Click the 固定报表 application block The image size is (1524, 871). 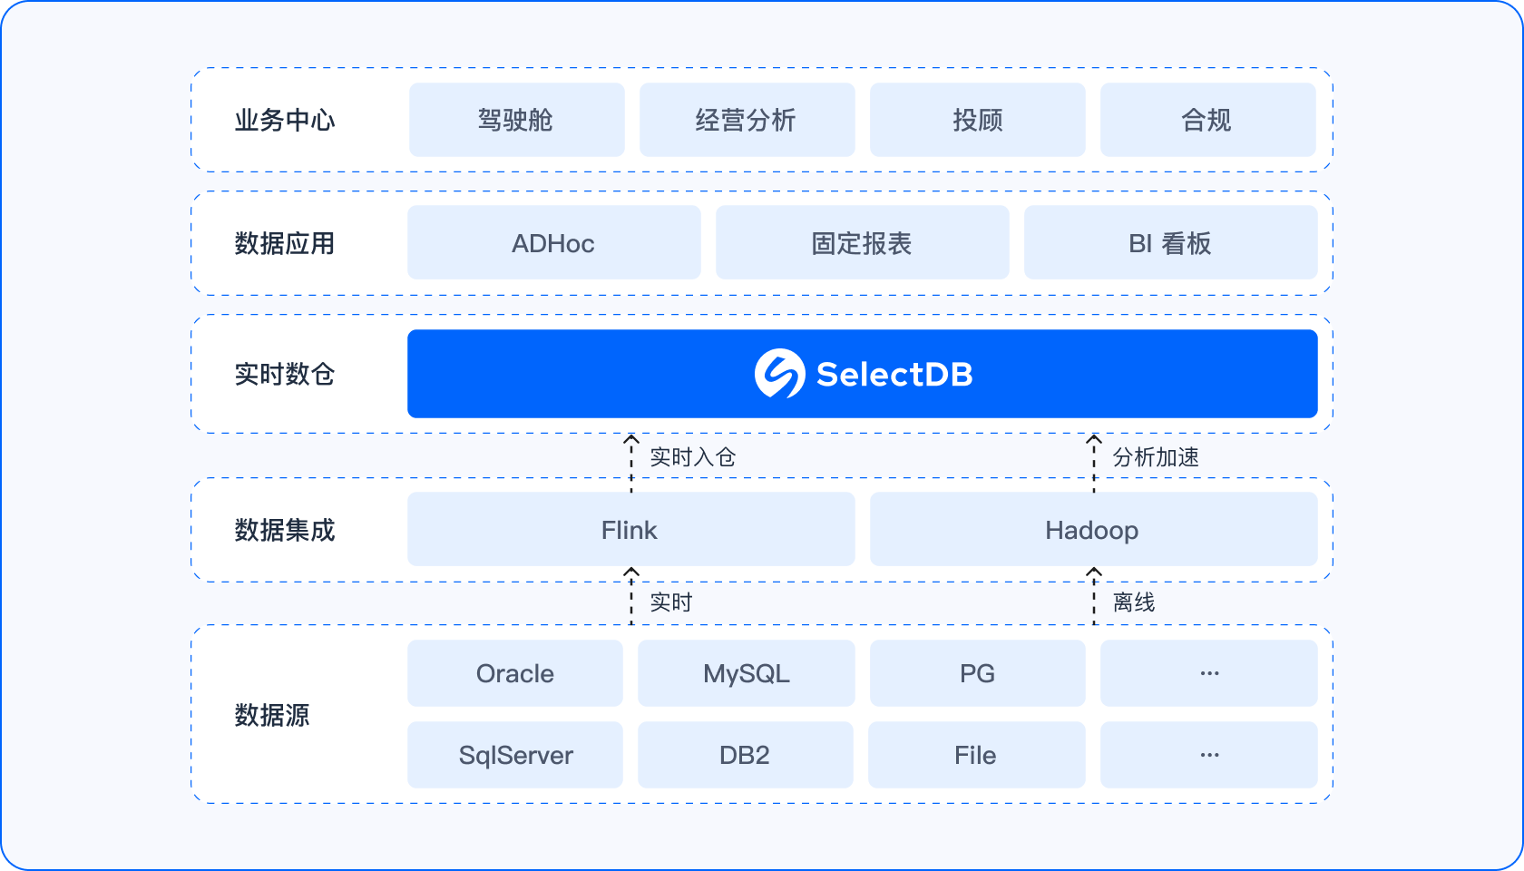tap(862, 242)
